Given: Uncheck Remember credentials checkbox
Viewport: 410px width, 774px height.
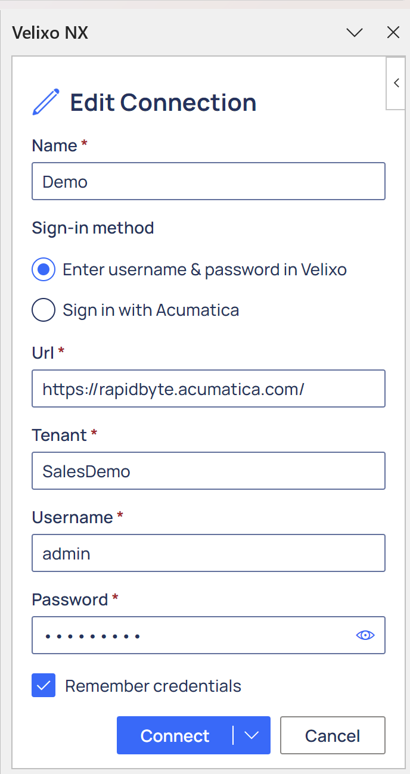Looking at the screenshot, I should [x=44, y=686].
